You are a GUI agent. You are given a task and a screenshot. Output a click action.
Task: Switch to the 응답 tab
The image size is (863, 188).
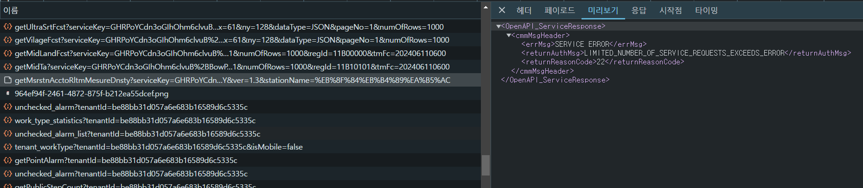[x=639, y=10]
